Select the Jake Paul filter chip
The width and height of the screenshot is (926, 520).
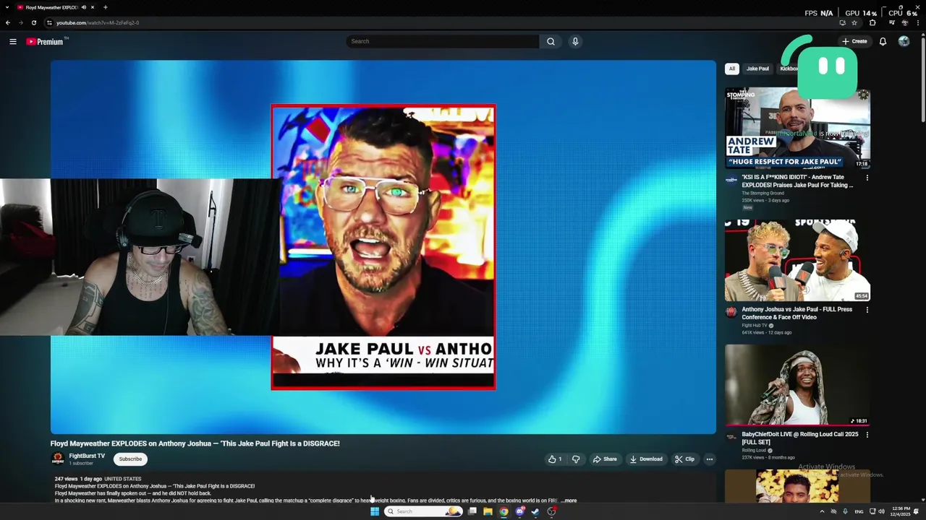click(x=757, y=69)
